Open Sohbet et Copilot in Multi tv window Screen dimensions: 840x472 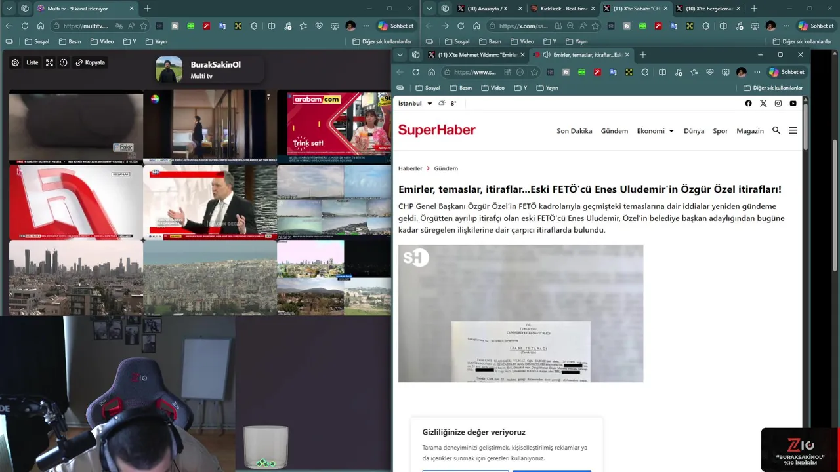click(396, 26)
